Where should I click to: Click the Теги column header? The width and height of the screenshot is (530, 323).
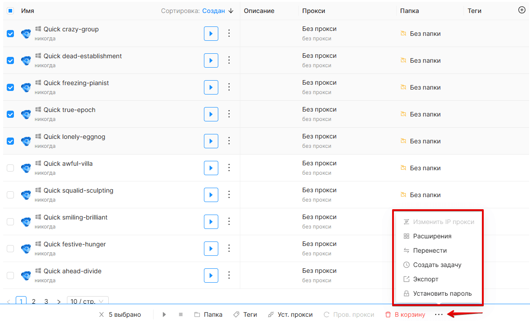tap(474, 11)
